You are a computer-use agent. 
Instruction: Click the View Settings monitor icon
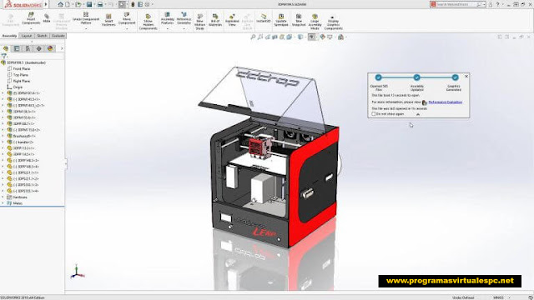point(330,37)
